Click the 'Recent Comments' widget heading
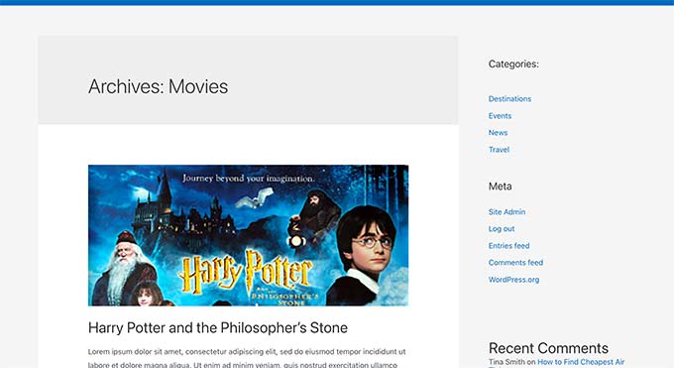 click(548, 348)
